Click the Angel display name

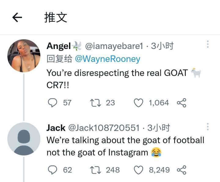coord(59,46)
